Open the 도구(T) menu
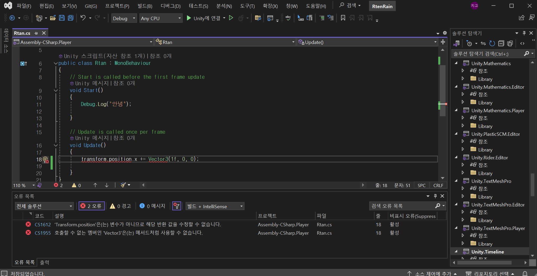This screenshot has width=537, height=276. coord(247,6)
